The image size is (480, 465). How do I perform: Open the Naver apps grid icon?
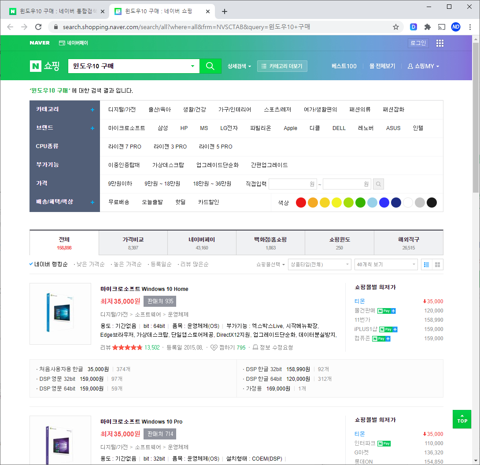coord(440,43)
